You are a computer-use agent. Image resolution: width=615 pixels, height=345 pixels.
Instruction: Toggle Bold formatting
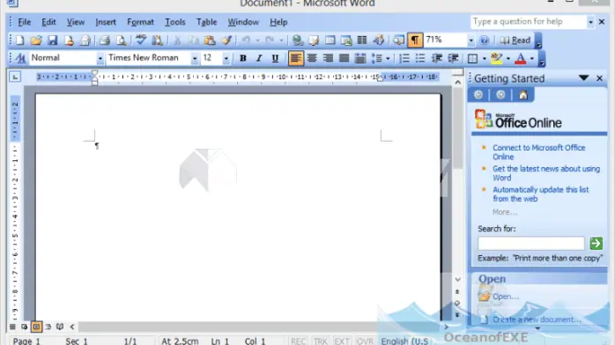pyautogui.click(x=243, y=58)
